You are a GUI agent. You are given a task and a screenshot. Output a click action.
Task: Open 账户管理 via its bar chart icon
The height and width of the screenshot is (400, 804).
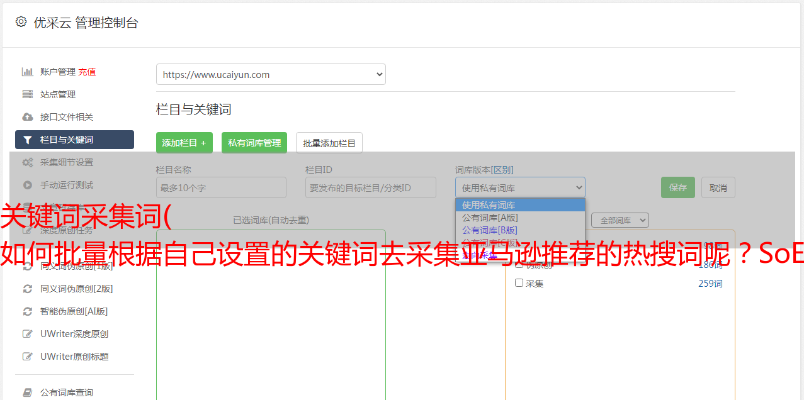tap(27, 72)
